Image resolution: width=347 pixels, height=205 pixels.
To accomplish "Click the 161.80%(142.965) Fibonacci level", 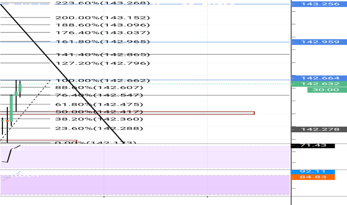I will (102, 42).
